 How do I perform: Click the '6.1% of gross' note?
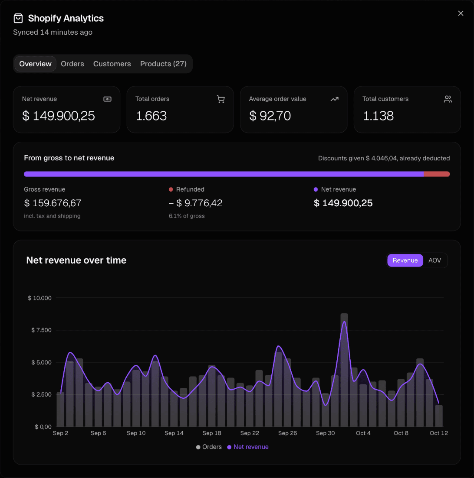click(x=187, y=216)
